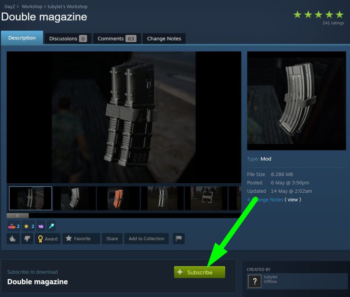Click the purple award reaction icon
The image size is (350, 297).
click(x=41, y=226)
